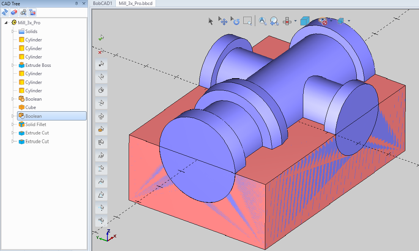Activate the pan/move view tool
The image size is (419, 251).
point(223,21)
